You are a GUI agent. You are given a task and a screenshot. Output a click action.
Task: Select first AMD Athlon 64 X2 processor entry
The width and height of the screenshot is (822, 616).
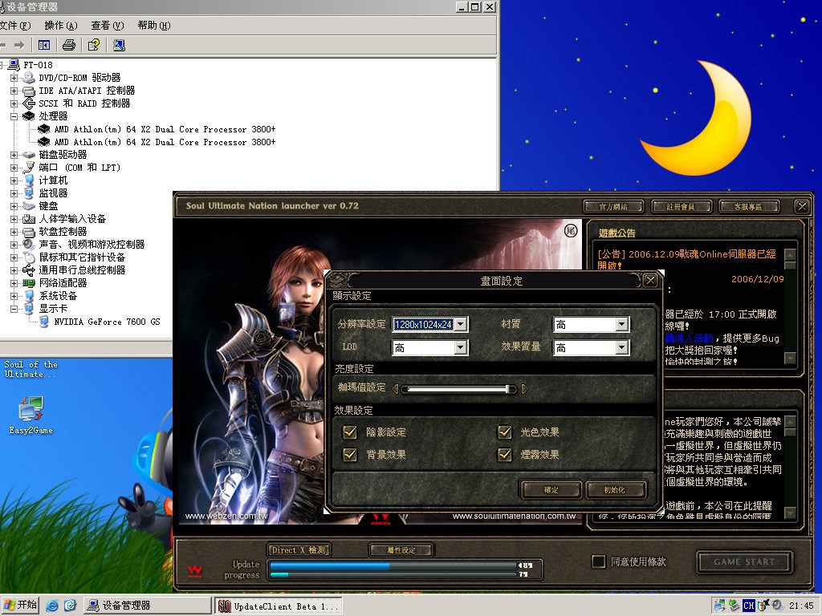165,129
